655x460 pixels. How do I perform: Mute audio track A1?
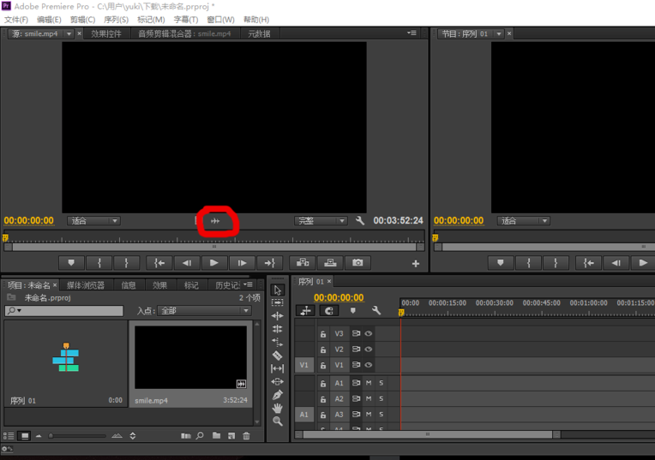(369, 383)
